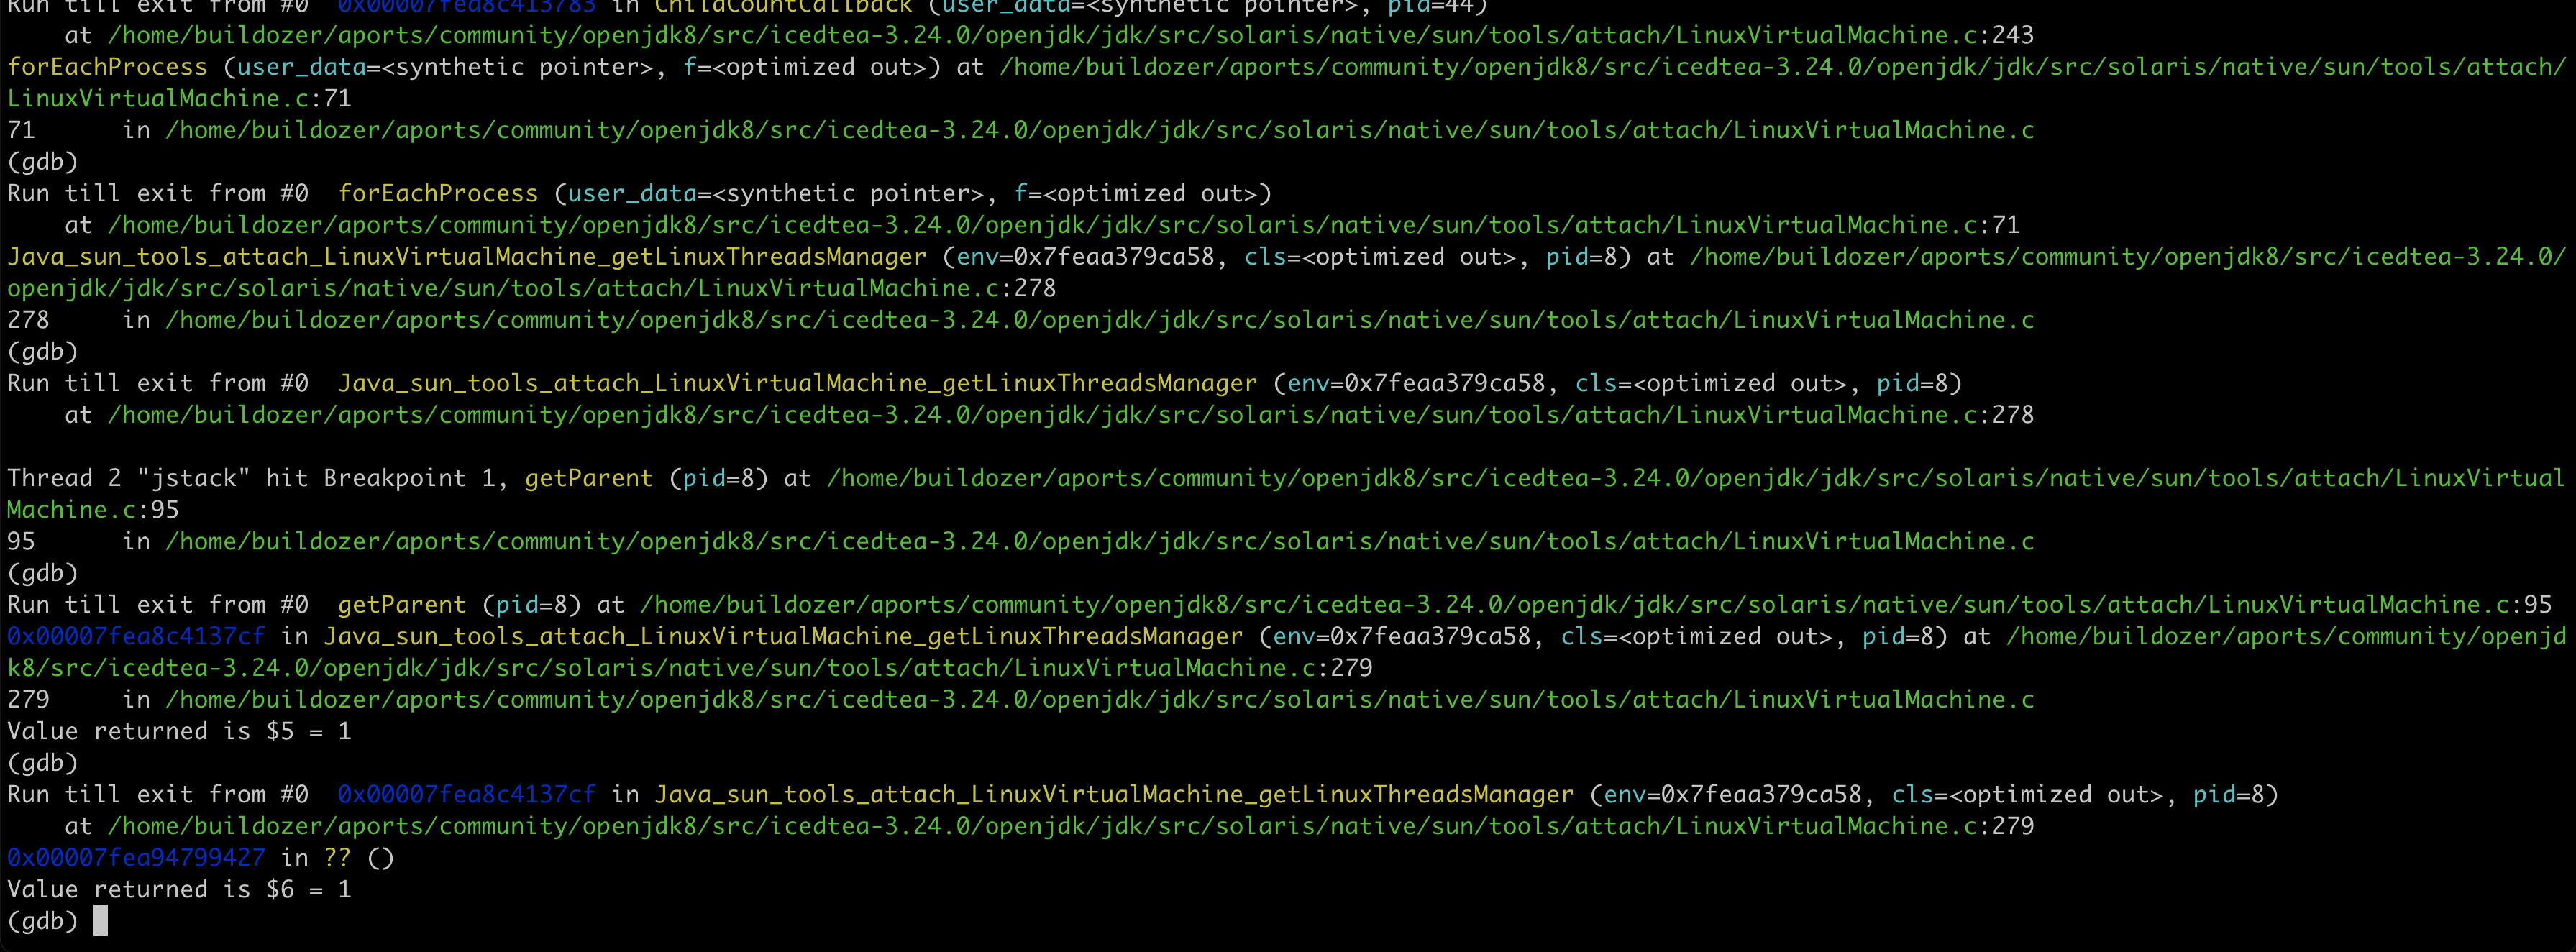Click gdb prompt below 'Value returned is $5'
This screenshot has width=2576, height=952.
[x=42, y=763]
